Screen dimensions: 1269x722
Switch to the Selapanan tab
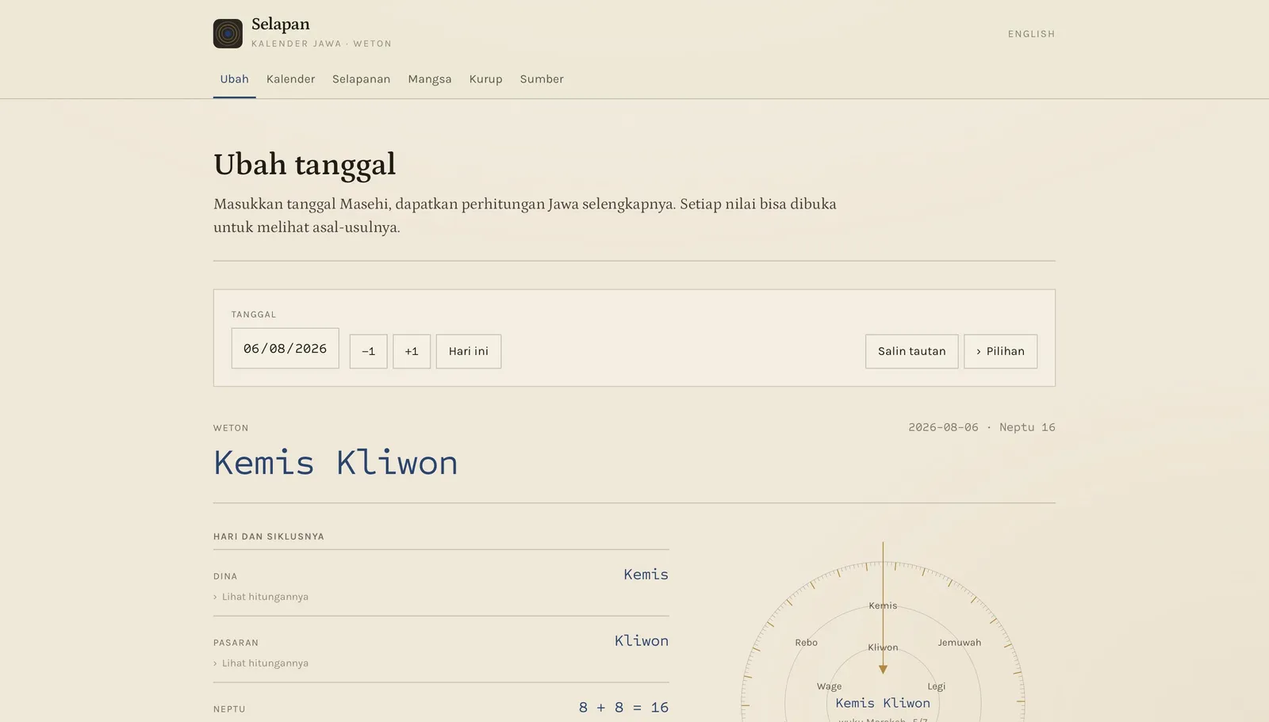361,79
